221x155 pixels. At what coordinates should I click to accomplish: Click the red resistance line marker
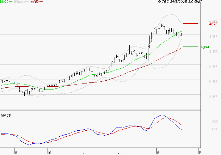tap(190, 24)
